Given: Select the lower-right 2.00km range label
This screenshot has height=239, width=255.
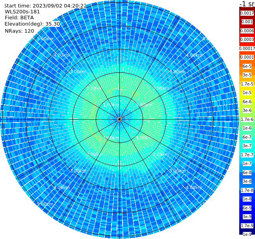Looking at the screenshot, I should [x=161, y=154].
